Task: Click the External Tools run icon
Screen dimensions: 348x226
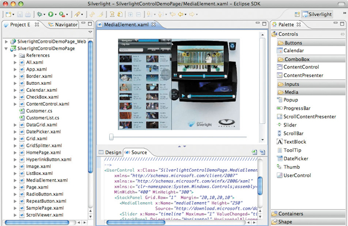Action: click(62, 15)
